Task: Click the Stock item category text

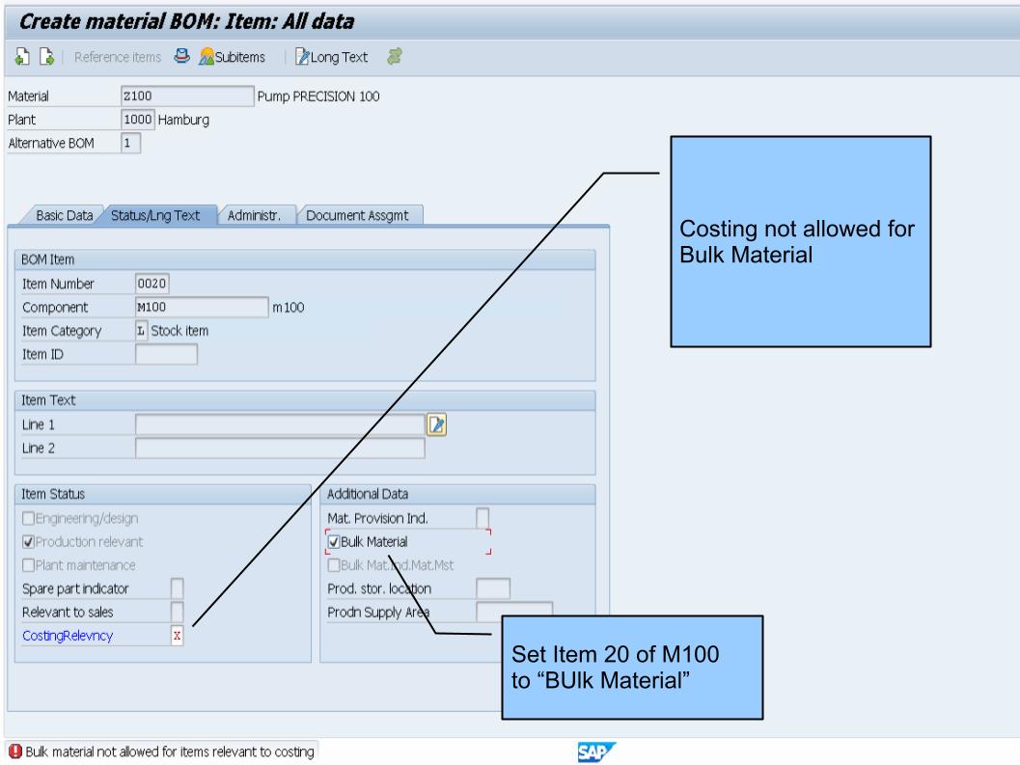Action: 179,331
